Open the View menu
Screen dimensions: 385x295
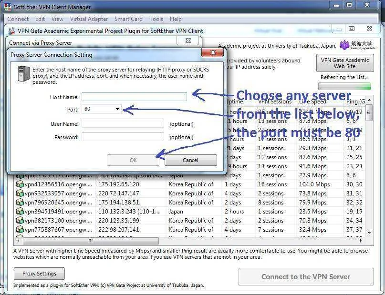point(57,19)
